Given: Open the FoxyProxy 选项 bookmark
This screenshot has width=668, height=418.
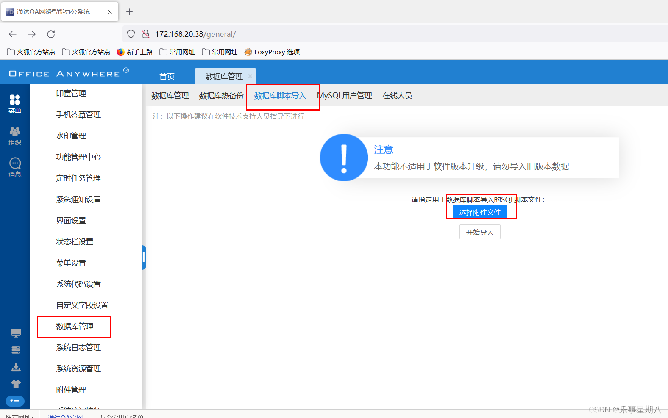Looking at the screenshot, I should point(272,52).
